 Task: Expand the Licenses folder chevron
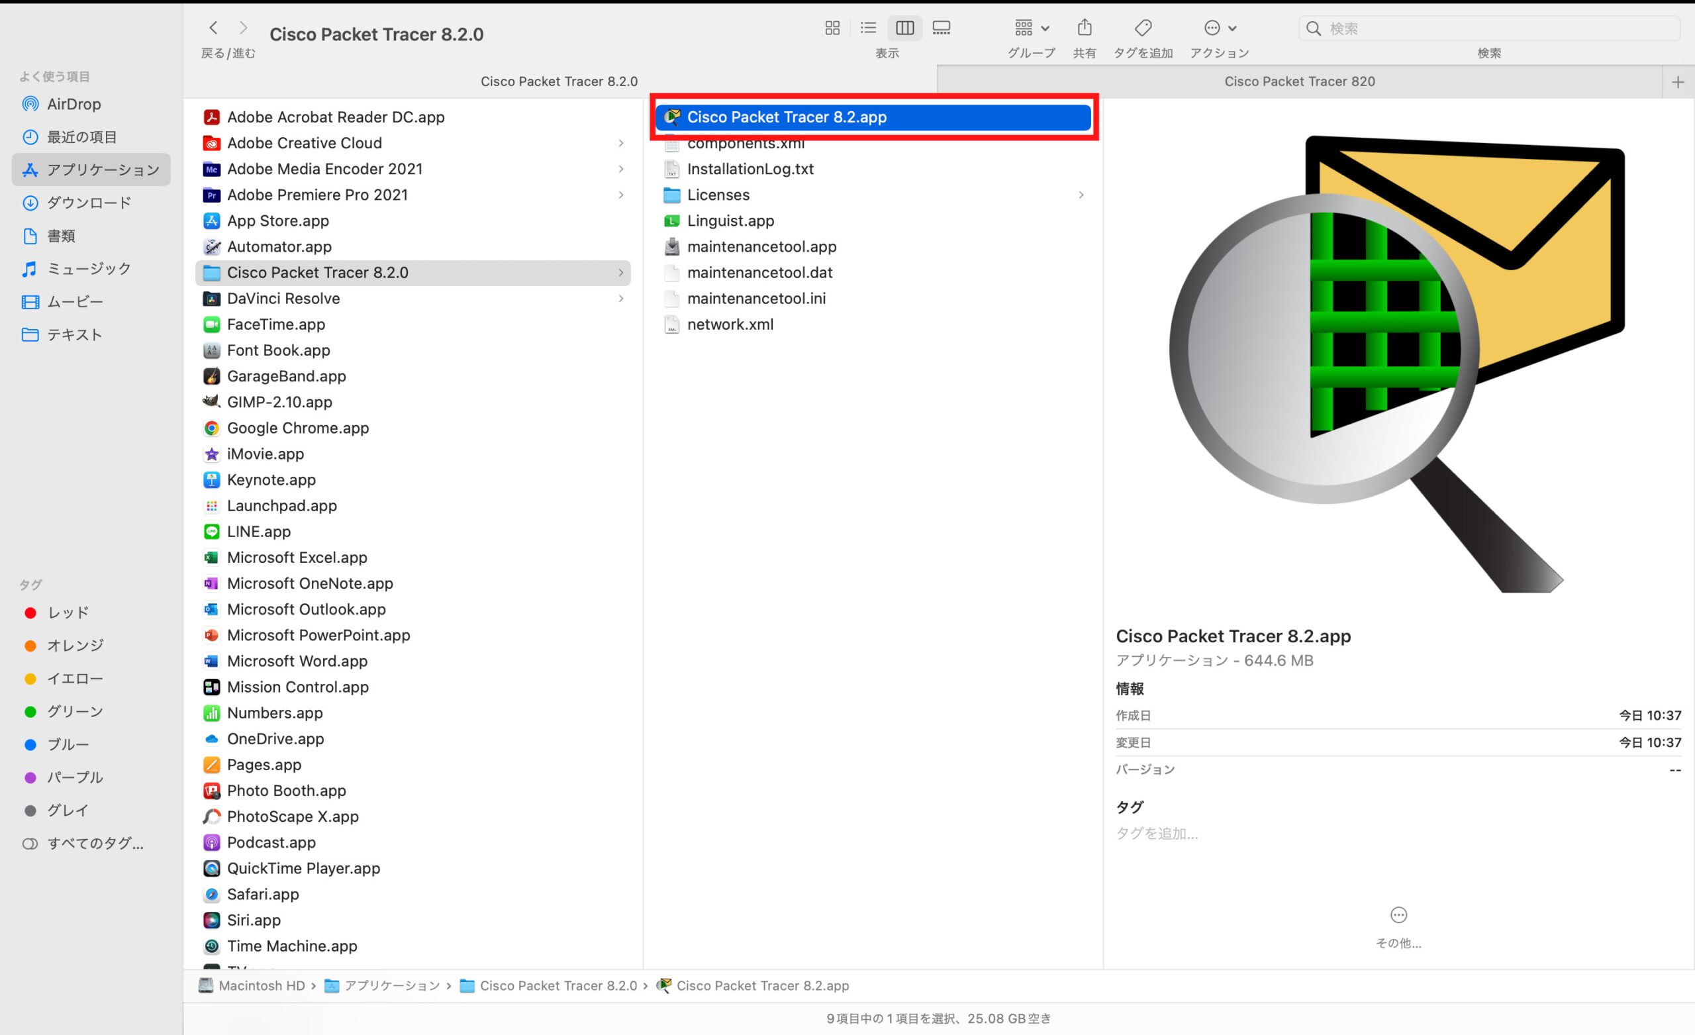point(1081,195)
